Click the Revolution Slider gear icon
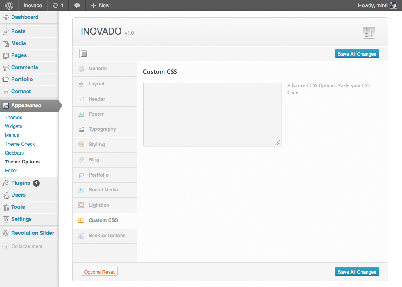This screenshot has width=402, height=287. click(6, 233)
